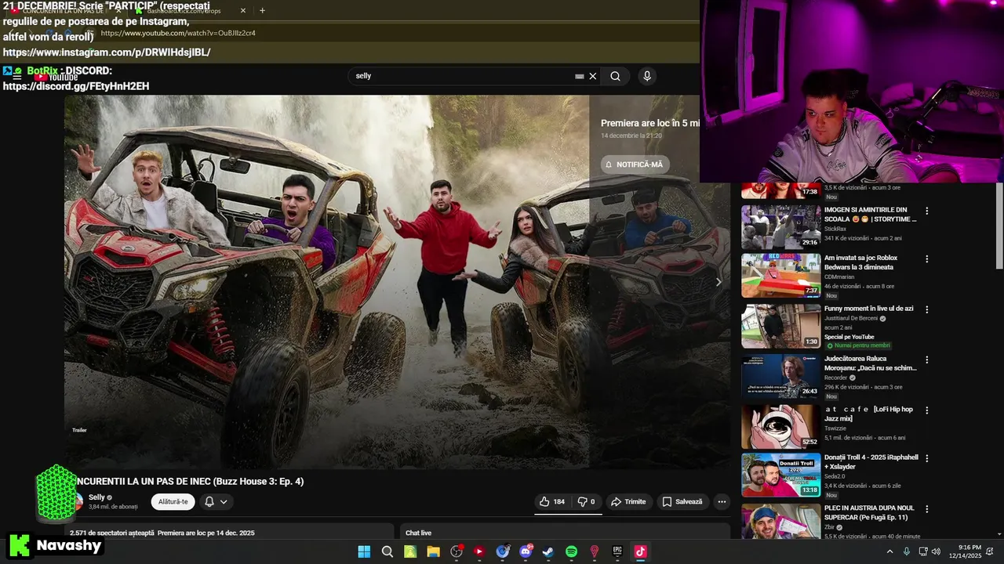Image resolution: width=1004 pixels, height=564 pixels.
Task: Open the LoFi Hip hop 52:52 thumbnail
Action: [781, 426]
